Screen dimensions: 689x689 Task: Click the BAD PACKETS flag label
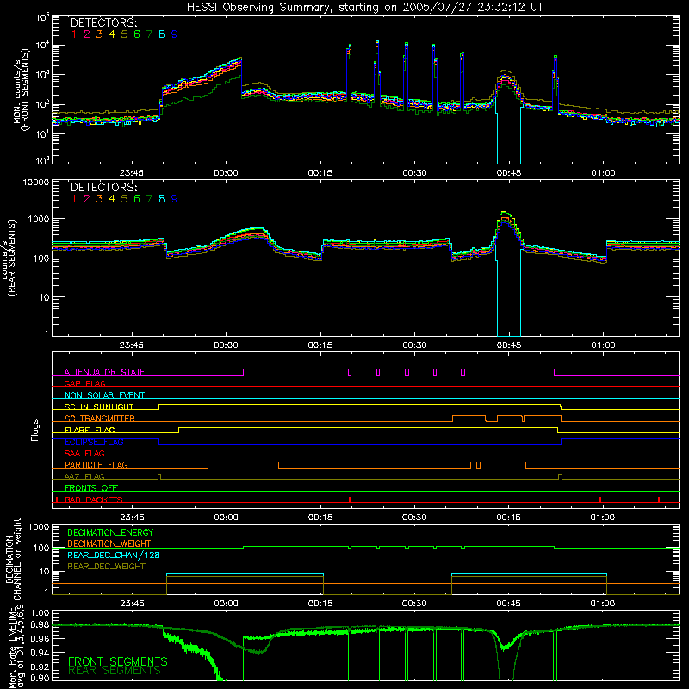pyautogui.click(x=94, y=500)
